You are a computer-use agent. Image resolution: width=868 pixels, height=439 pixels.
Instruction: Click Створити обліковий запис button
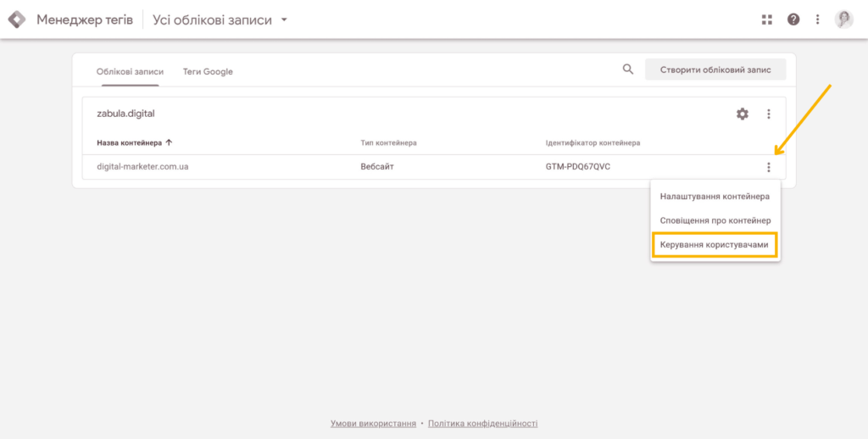pos(715,69)
